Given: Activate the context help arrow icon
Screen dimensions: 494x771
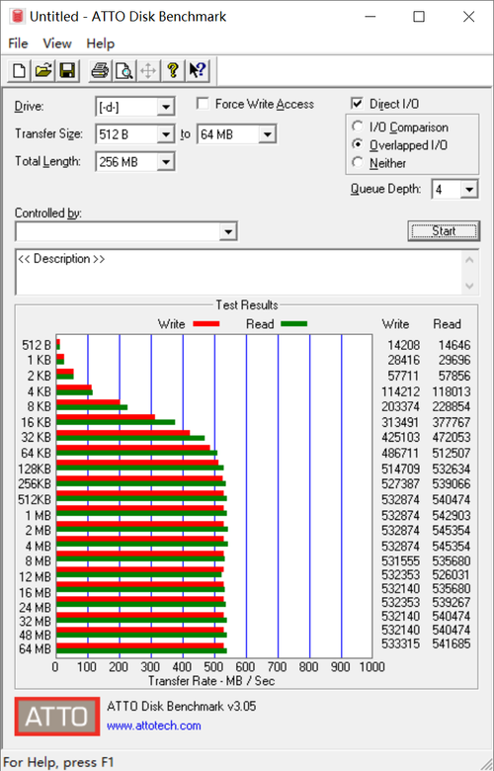Looking at the screenshot, I should pos(198,71).
